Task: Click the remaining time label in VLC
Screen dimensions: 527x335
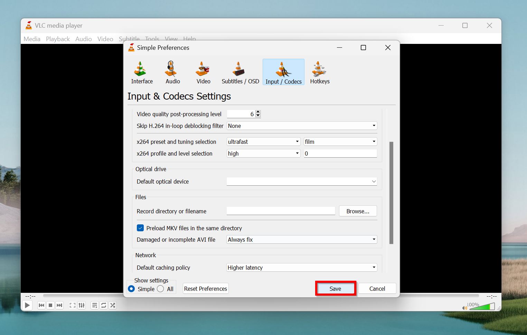Action: click(491, 296)
